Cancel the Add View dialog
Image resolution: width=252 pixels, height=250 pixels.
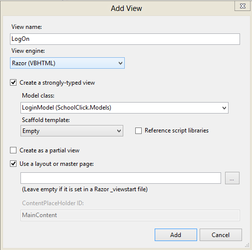(x=221, y=235)
